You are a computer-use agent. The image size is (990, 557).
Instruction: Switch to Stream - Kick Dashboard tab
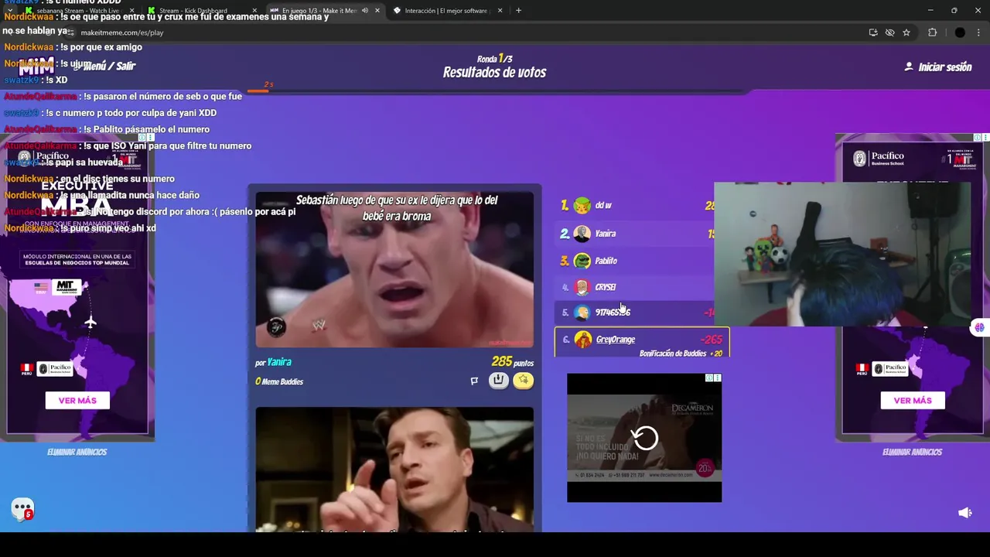(200, 11)
